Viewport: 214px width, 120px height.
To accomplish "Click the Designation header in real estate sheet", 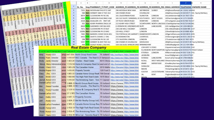I will [x=56, y=51].
